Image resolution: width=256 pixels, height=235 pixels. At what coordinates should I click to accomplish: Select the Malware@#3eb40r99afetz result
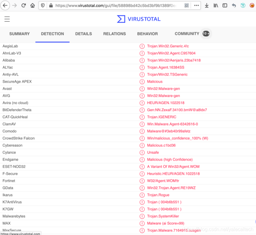click(169, 131)
